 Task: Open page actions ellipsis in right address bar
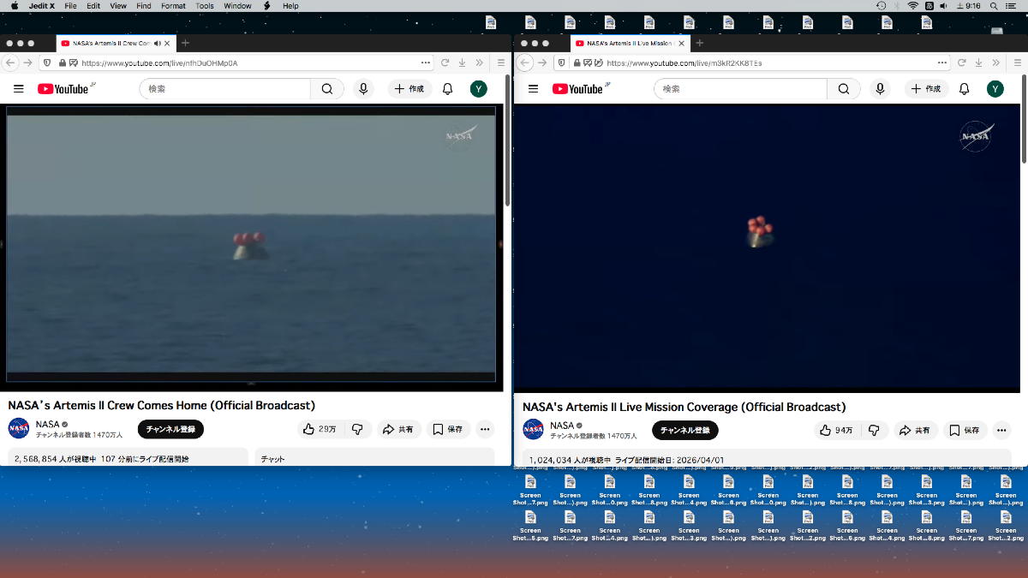(942, 63)
